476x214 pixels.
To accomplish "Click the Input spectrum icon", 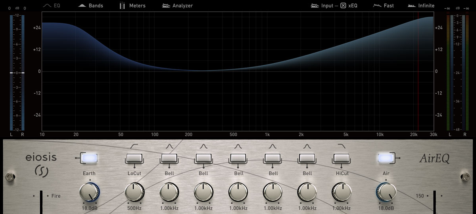I will click(315, 6).
